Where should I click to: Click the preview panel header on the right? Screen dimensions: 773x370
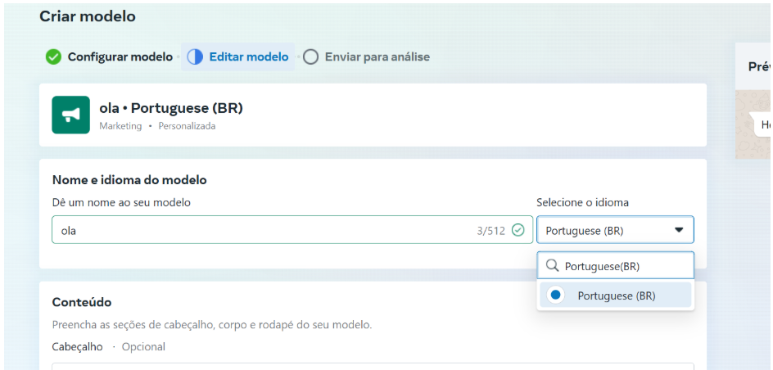758,66
